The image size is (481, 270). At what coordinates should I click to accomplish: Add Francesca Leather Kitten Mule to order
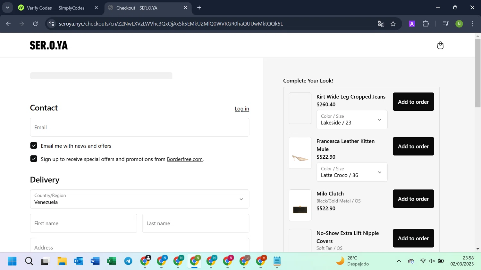[x=413, y=146]
